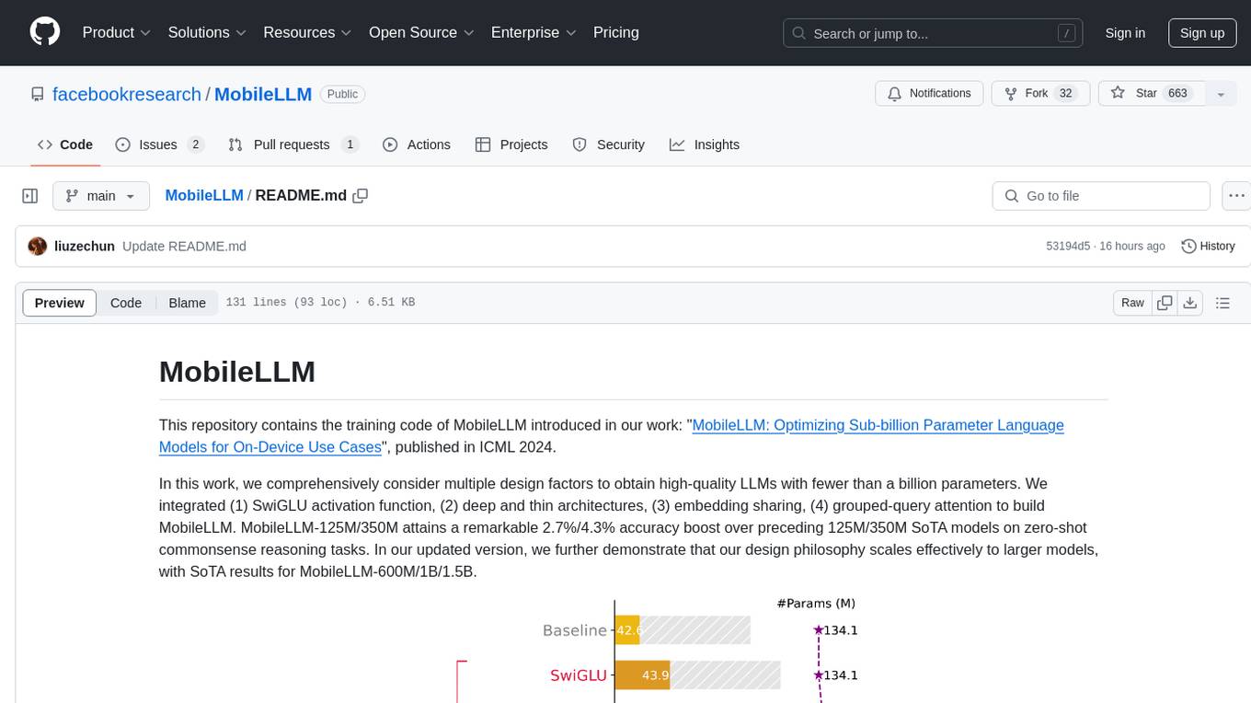Click the Sign in link

1125,33
